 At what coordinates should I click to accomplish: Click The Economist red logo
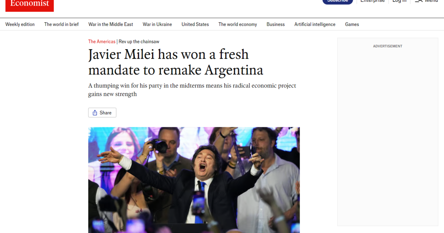[x=30, y=6]
